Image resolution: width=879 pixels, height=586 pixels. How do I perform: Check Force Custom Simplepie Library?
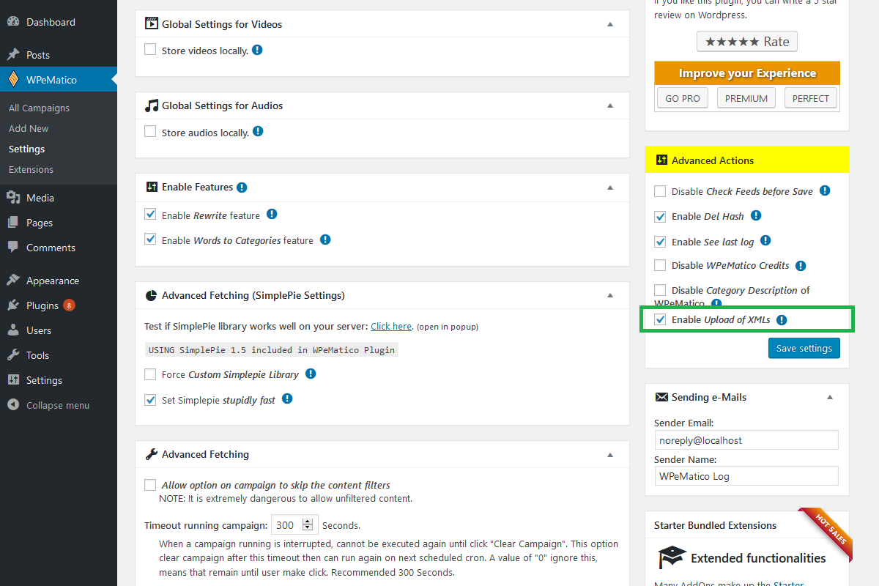(x=150, y=374)
